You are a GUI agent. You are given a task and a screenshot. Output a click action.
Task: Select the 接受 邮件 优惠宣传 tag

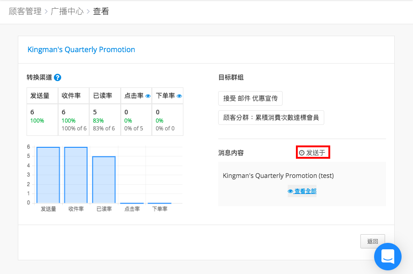tap(251, 98)
